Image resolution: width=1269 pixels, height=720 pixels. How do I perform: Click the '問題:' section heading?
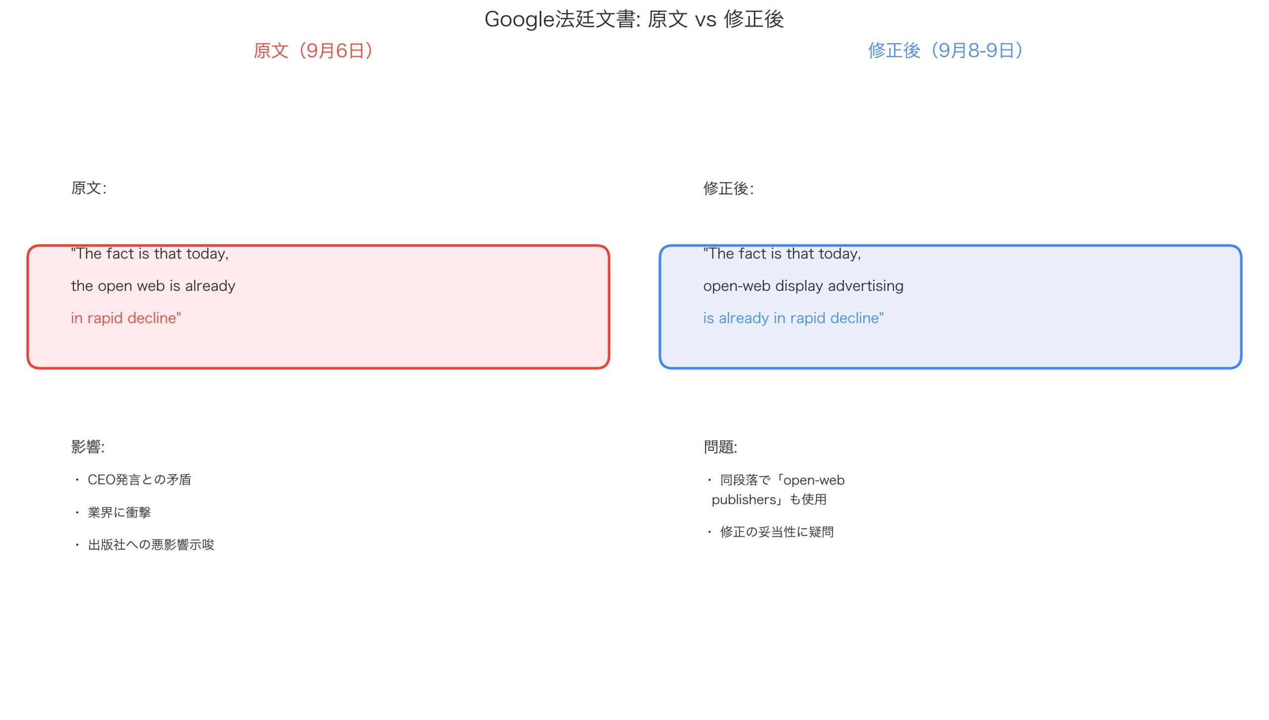coord(720,447)
